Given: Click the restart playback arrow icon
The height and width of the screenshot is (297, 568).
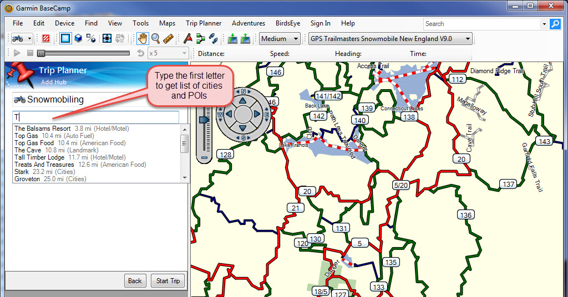Looking at the screenshot, I should coord(140,53).
